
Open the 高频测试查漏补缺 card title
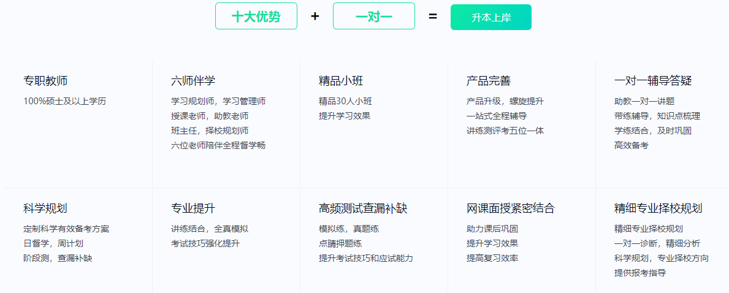[x=363, y=208]
